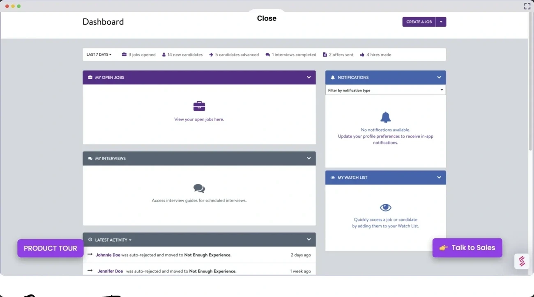Click '1 week ago' timestamp
Viewport: 534px width, 297px height.
pos(300,271)
